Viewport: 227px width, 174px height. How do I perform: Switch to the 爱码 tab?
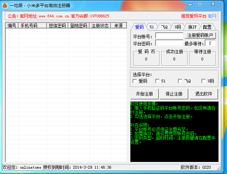click(139, 27)
